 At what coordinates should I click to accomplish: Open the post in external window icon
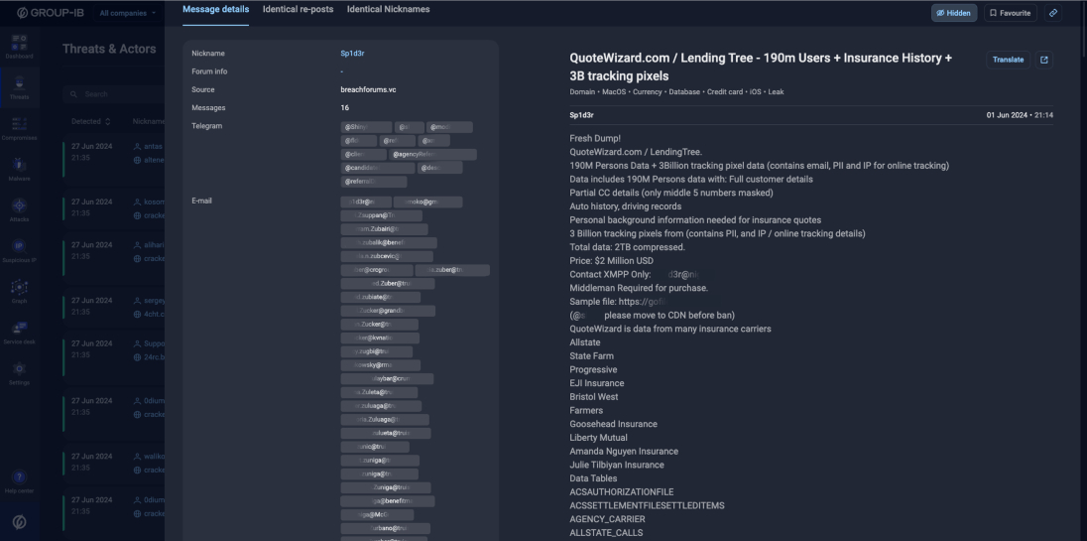click(x=1044, y=60)
